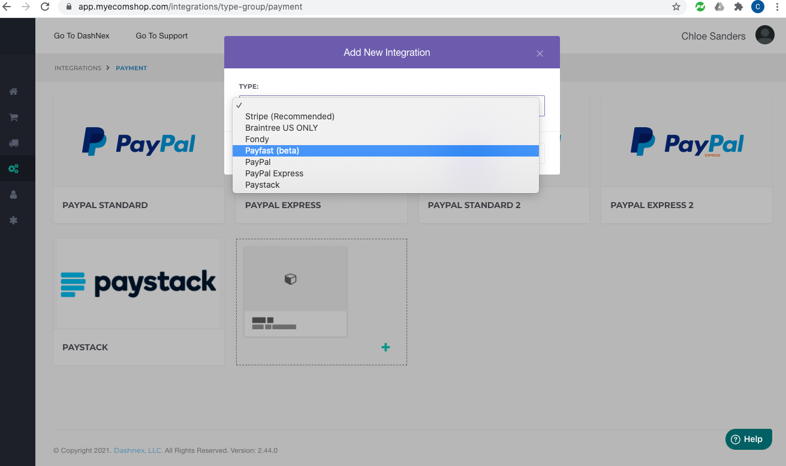Open the extensions puzzle icon
The image size is (786, 466).
(x=739, y=7)
